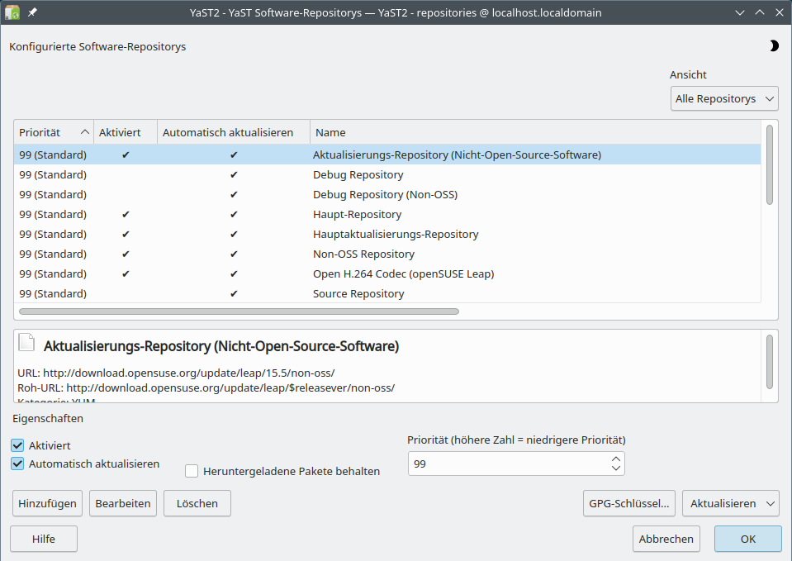The width and height of the screenshot is (792, 561).
Task: Sort by Name column header
Action: (x=535, y=132)
